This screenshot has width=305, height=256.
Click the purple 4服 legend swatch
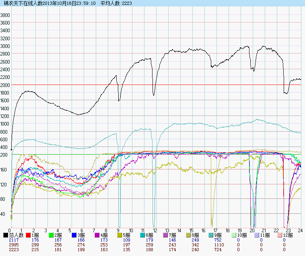click(x=97, y=235)
